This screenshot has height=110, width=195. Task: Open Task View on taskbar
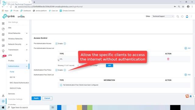tap(53, 107)
